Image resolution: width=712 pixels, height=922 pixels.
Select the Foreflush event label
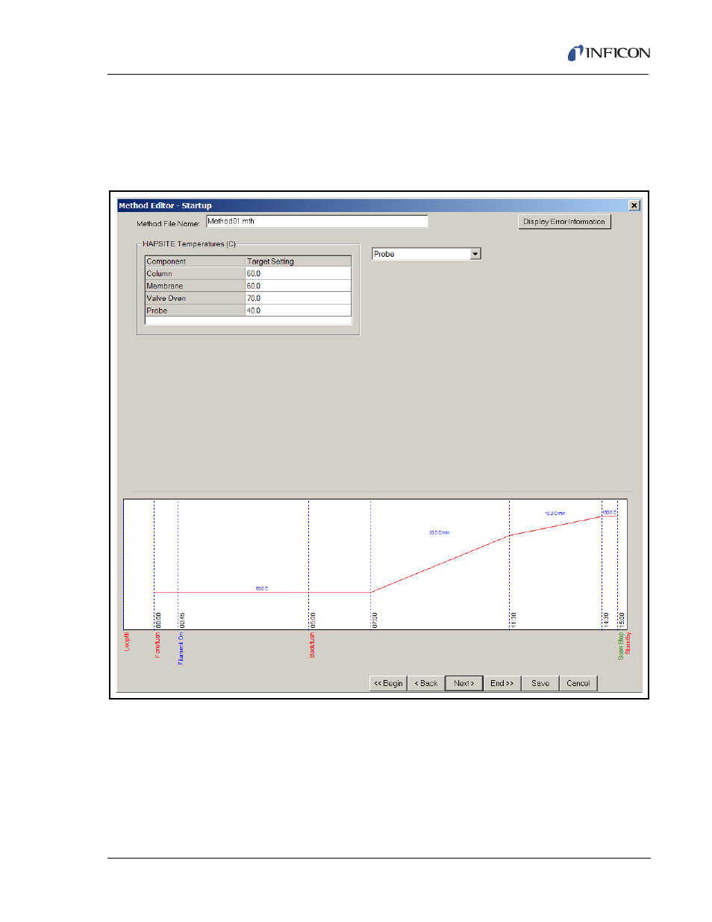click(x=157, y=645)
